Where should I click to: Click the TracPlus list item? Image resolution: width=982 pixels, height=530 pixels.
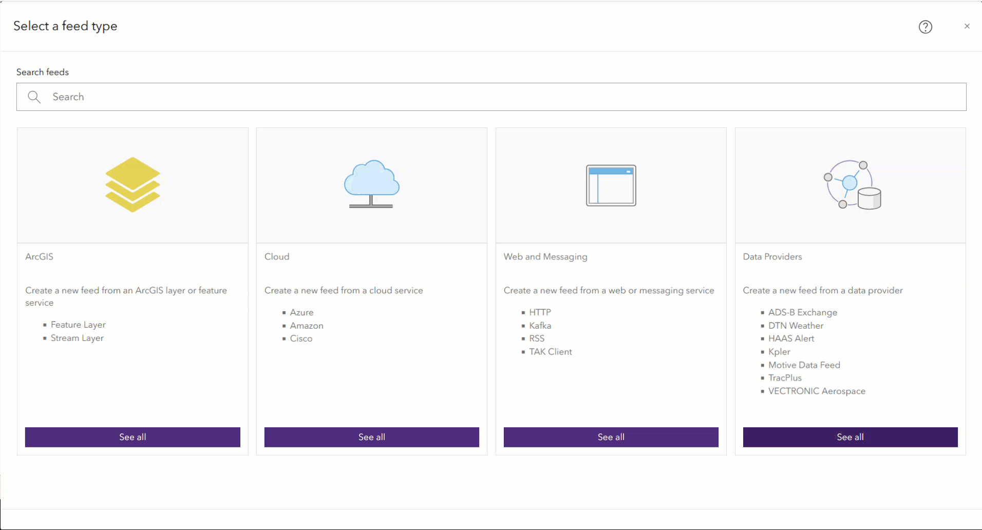pos(785,378)
